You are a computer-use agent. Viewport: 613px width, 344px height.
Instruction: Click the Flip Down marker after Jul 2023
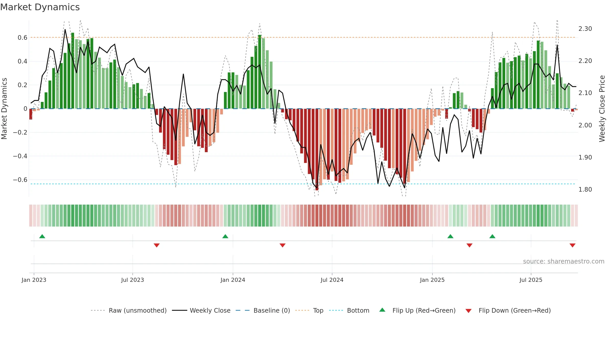pyautogui.click(x=157, y=245)
